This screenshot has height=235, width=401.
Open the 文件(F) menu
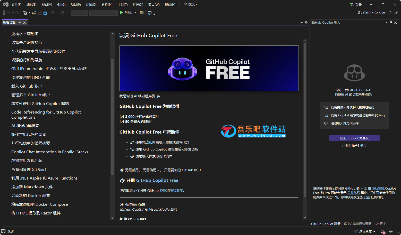16,4
